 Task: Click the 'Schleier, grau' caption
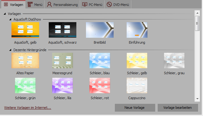pos(174,73)
